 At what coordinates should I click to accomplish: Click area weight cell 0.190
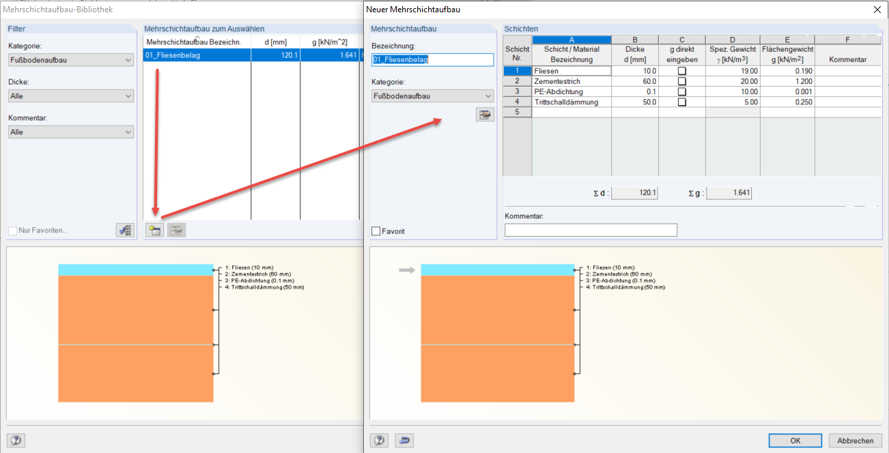pyautogui.click(x=787, y=71)
